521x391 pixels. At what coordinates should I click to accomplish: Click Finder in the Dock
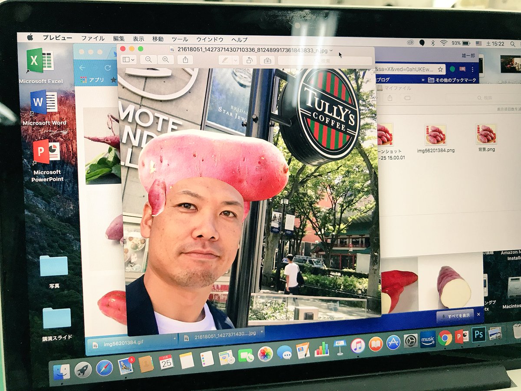coord(62,372)
